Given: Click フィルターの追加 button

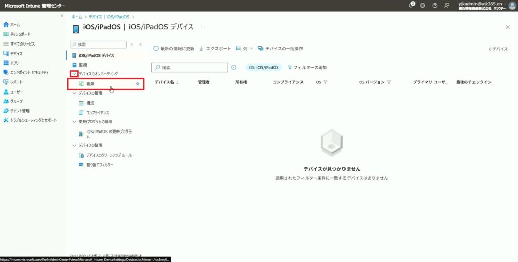Looking at the screenshot, I should point(307,67).
